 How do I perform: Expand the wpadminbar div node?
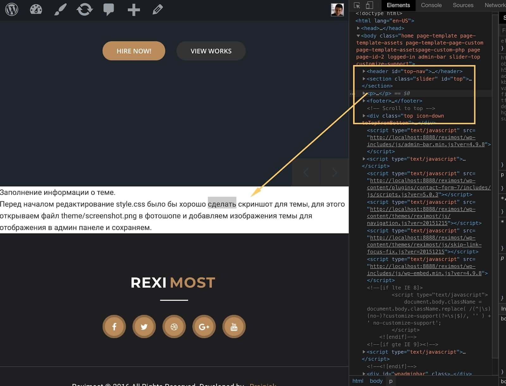(x=364, y=374)
